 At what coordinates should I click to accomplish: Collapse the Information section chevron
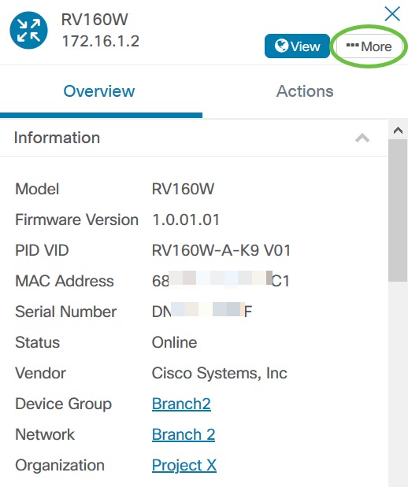coord(362,138)
